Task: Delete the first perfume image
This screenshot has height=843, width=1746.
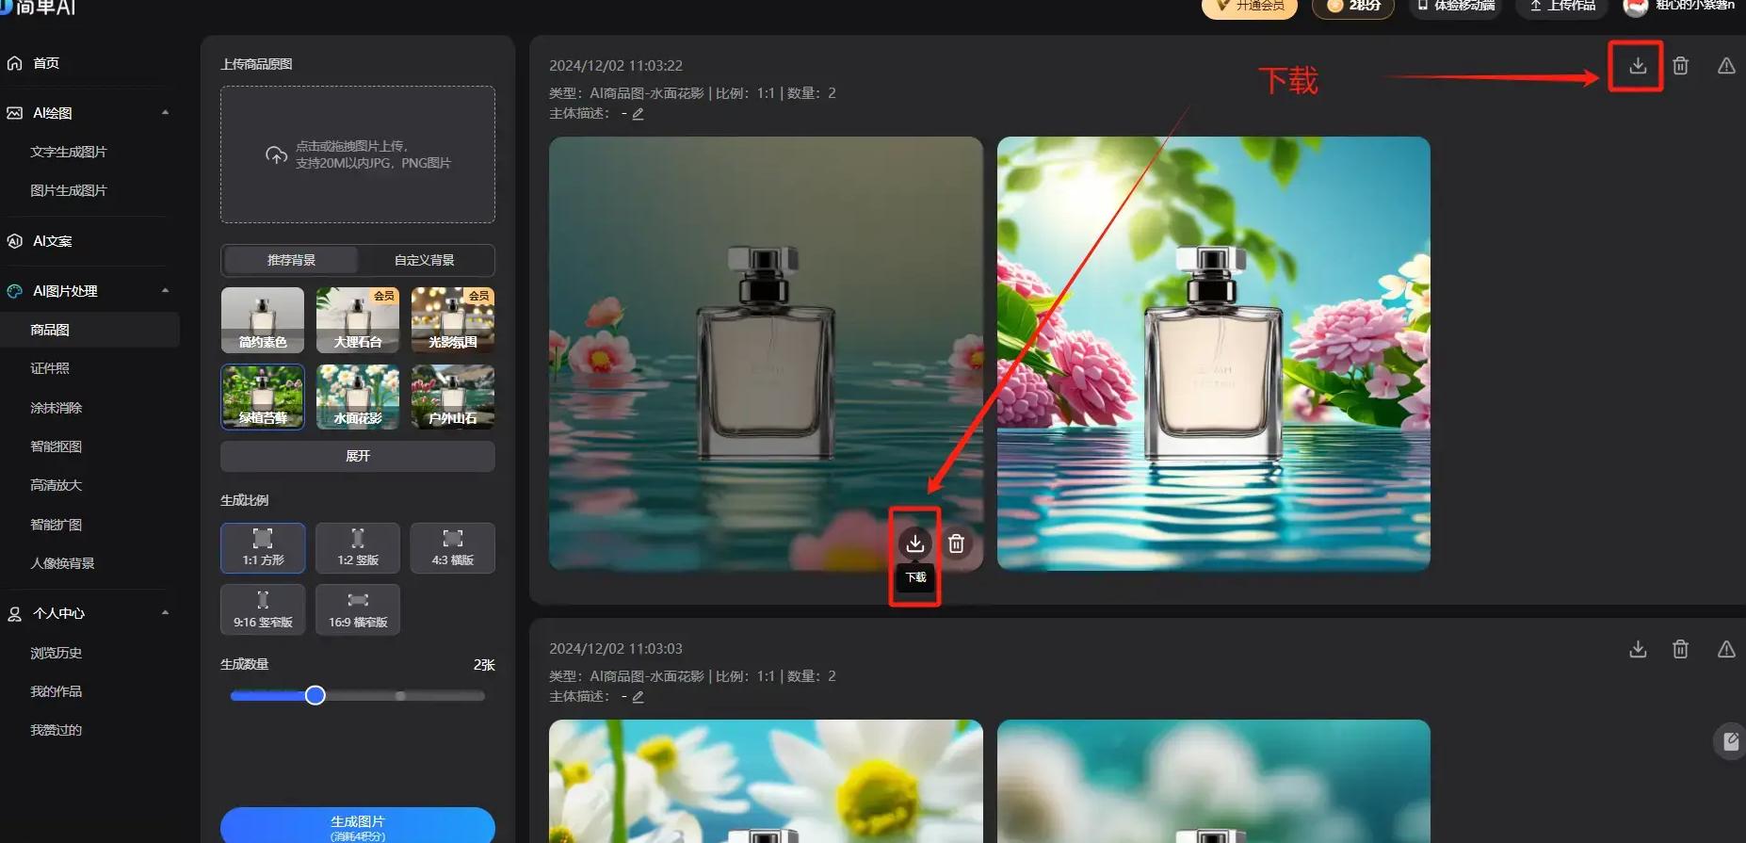Action: (956, 543)
